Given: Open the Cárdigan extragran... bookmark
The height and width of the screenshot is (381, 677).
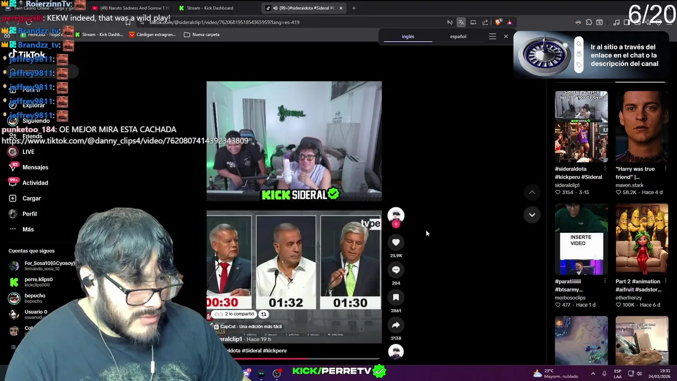Looking at the screenshot, I should [152, 34].
